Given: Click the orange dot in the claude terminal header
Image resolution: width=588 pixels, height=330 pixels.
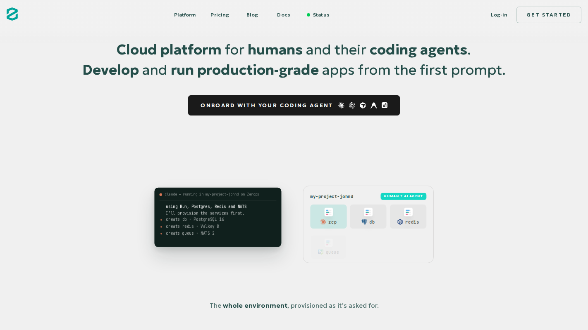Looking at the screenshot, I should [x=161, y=194].
